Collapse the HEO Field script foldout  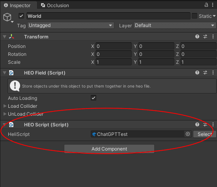point(5,73)
